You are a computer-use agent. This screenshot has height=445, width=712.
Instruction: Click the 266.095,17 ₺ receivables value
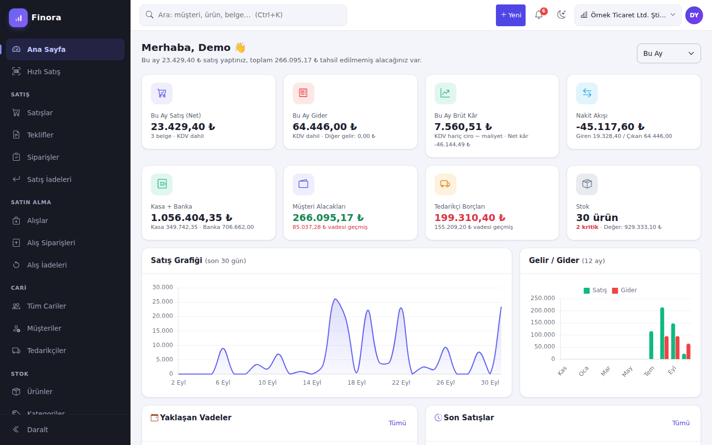tap(328, 218)
